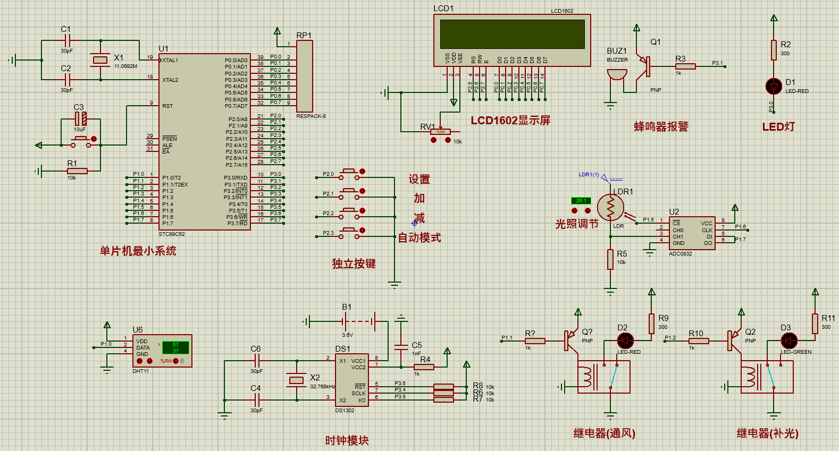Select the BUZ1 buzzer component
839x451 pixels.
617,74
